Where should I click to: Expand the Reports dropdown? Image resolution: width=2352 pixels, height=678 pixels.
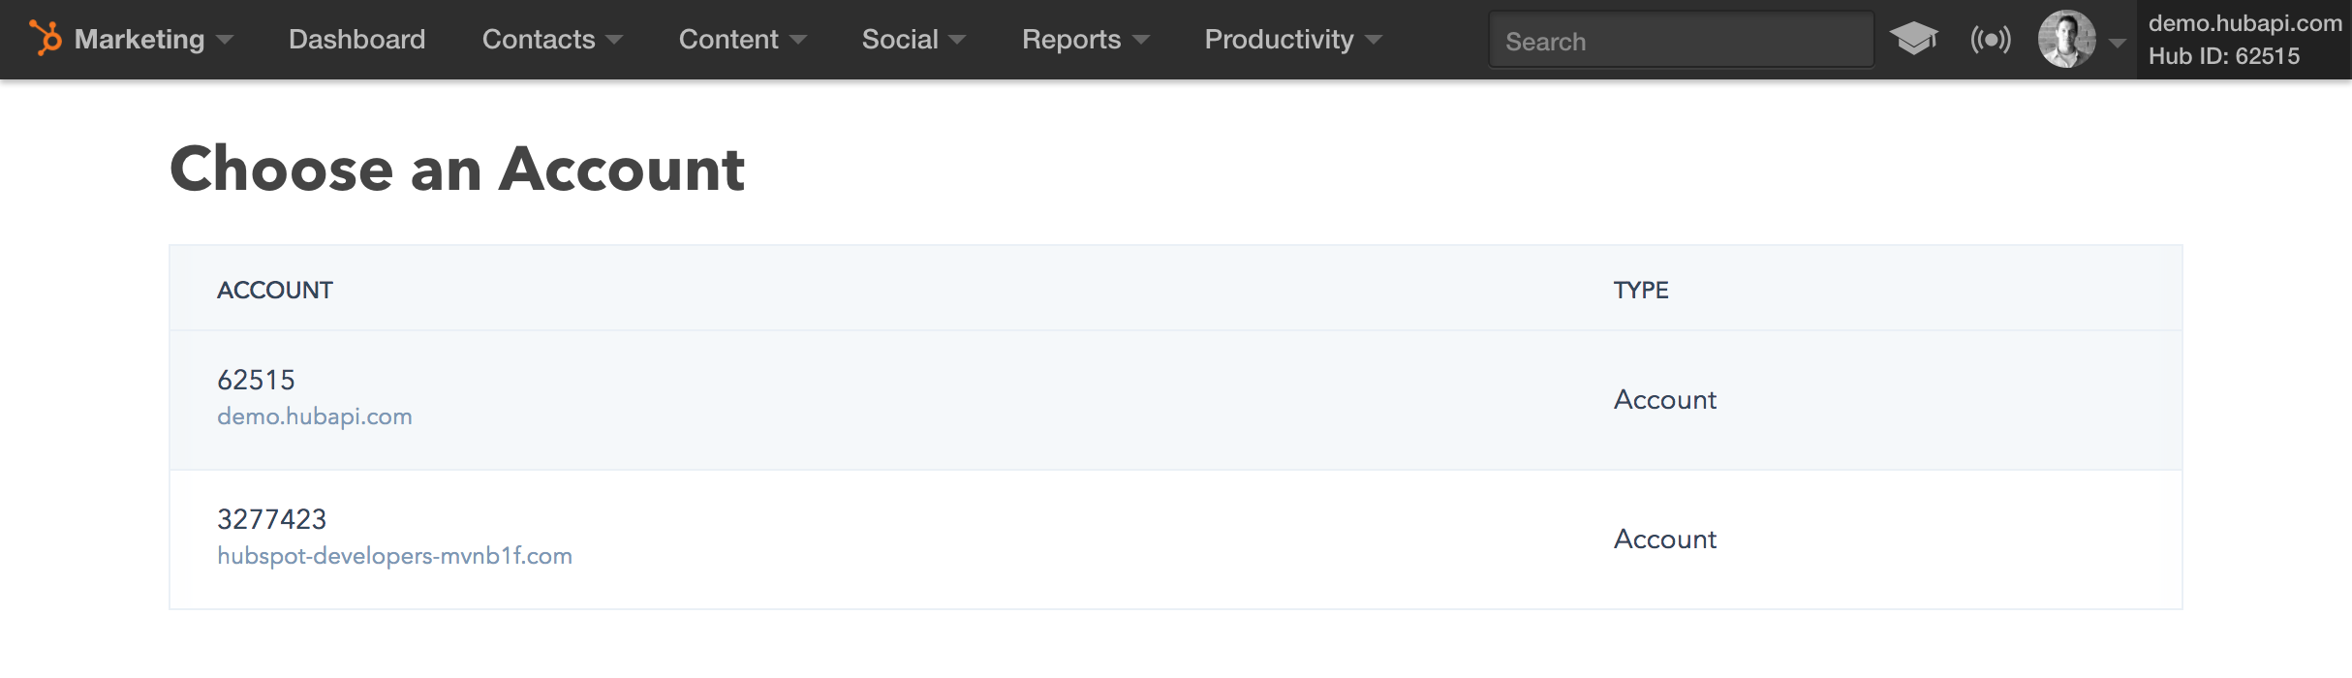pyautogui.click(x=1069, y=39)
